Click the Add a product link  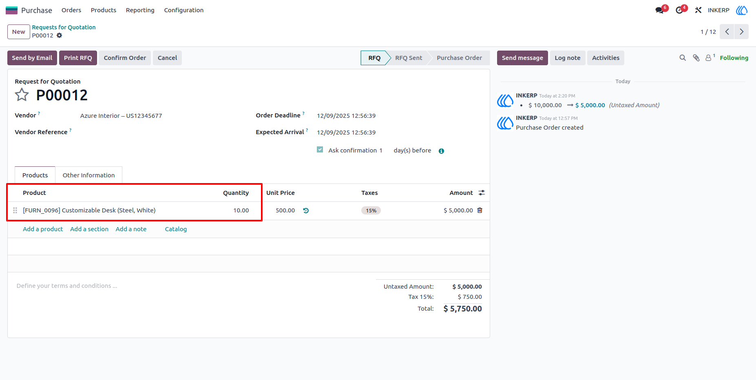point(43,229)
